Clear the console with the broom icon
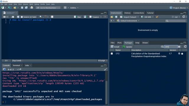The width and height of the screenshot is (189, 106). coord(105,69)
